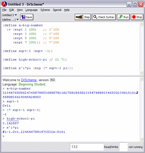Click the Step button with foot icon
145x153 pixels.
point(83,17)
